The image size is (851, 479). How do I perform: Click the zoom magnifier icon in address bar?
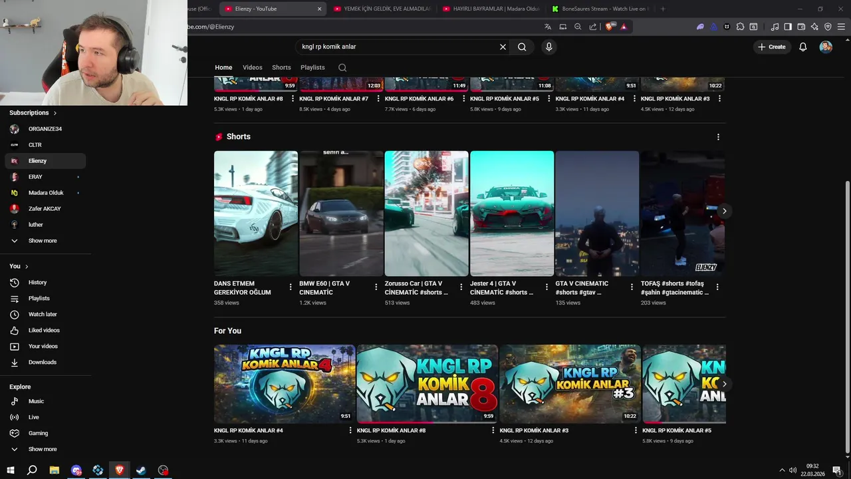578,27
